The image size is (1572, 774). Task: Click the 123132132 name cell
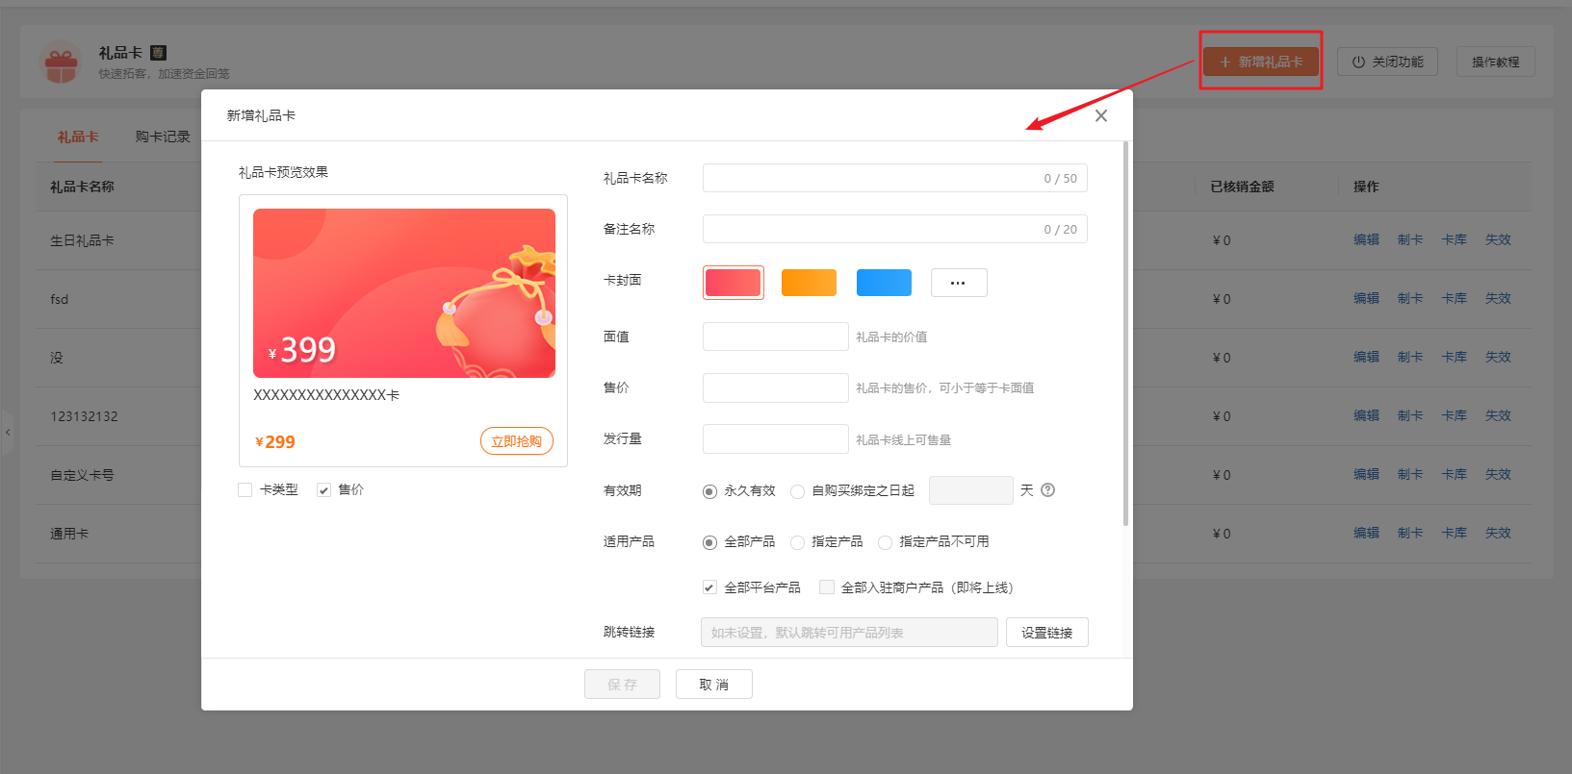pyautogui.click(x=84, y=416)
